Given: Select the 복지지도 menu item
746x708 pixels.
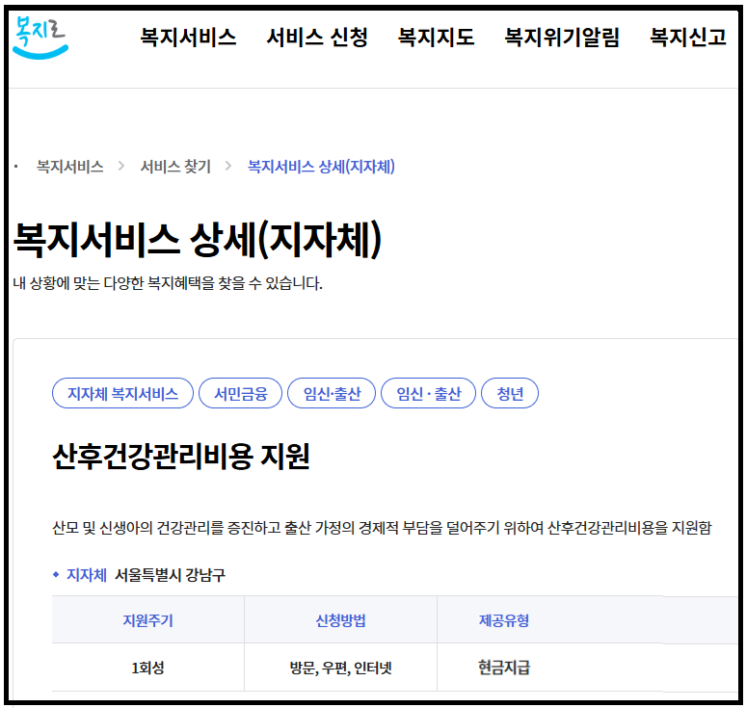Looking at the screenshot, I should pyautogui.click(x=436, y=38).
